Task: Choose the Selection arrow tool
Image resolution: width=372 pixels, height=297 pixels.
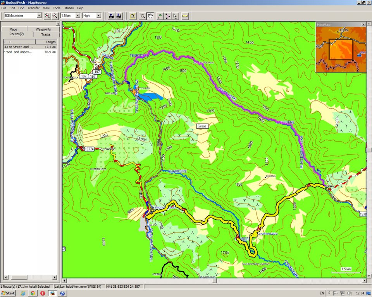Action: pos(175,16)
